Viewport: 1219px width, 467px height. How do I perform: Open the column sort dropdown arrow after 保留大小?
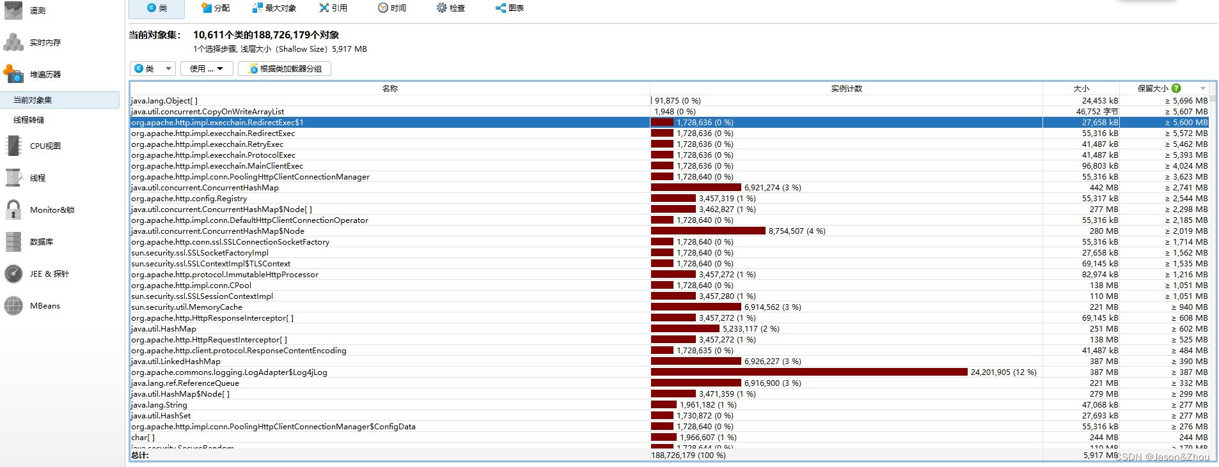[1203, 89]
